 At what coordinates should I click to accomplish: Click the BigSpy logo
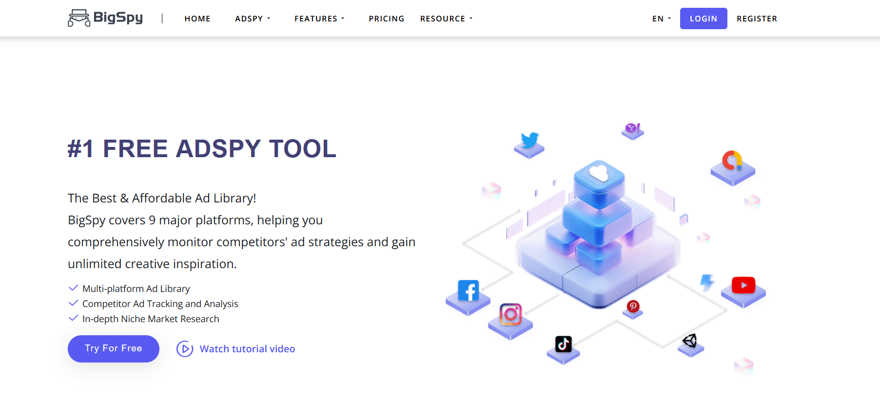pyautogui.click(x=105, y=18)
